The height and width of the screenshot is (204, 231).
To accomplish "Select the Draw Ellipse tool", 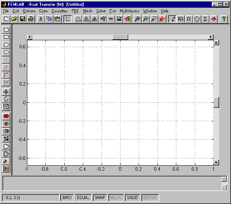I will (6, 45).
